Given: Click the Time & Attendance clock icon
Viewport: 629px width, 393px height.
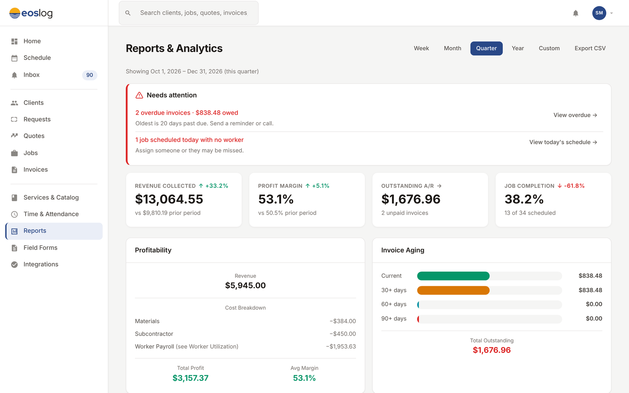Looking at the screenshot, I should [15, 214].
